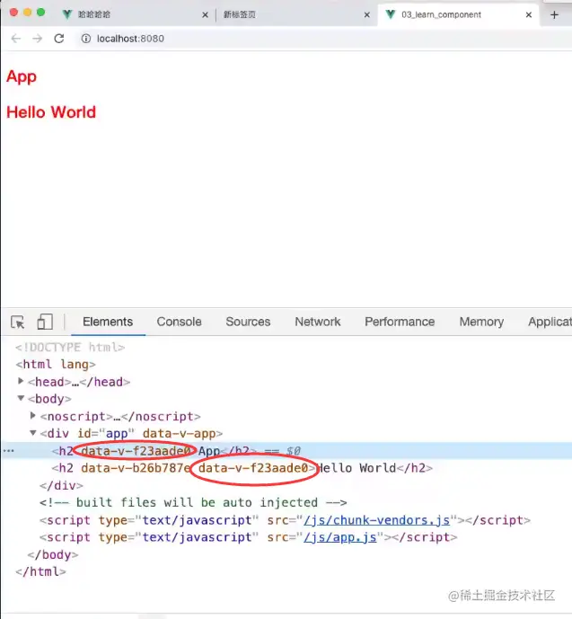Collapse the div id app node

pos(33,433)
